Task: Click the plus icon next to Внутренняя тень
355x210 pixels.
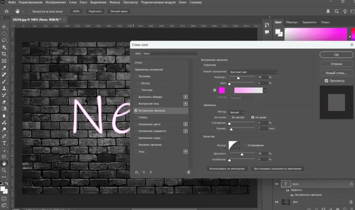Action: [x=185, y=104]
